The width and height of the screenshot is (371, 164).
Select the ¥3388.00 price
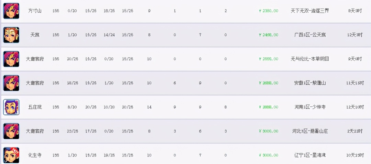pyautogui.click(x=269, y=107)
